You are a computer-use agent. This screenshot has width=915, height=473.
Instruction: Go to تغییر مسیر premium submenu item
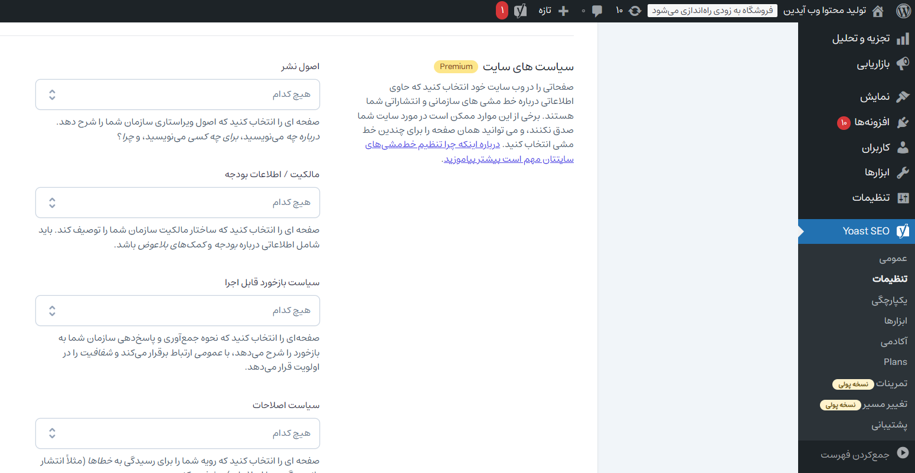pyautogui.click(x=884, y=405)
